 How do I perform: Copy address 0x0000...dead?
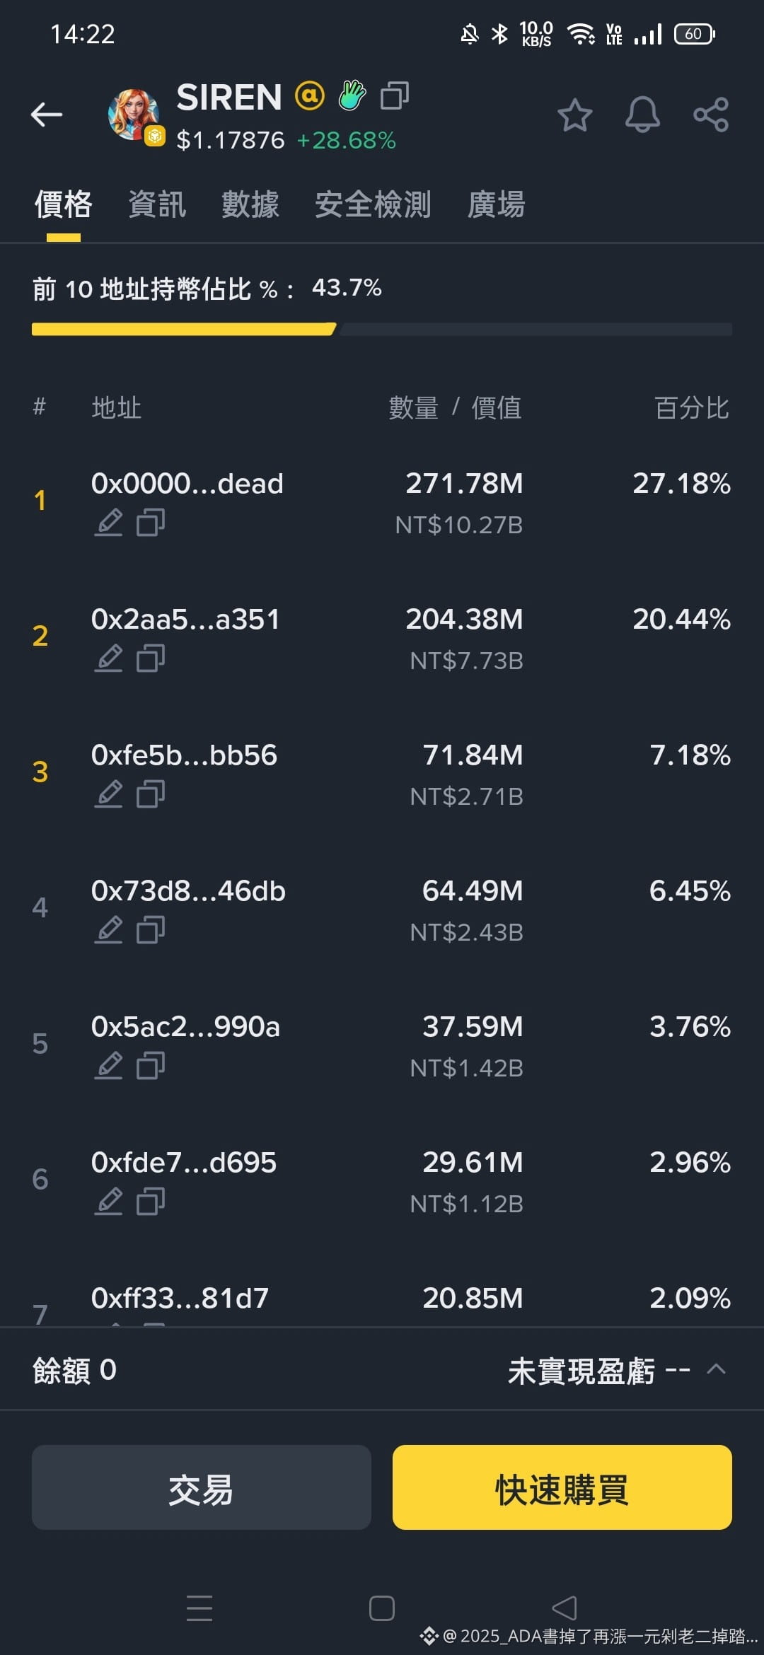(x=151, y=523)
